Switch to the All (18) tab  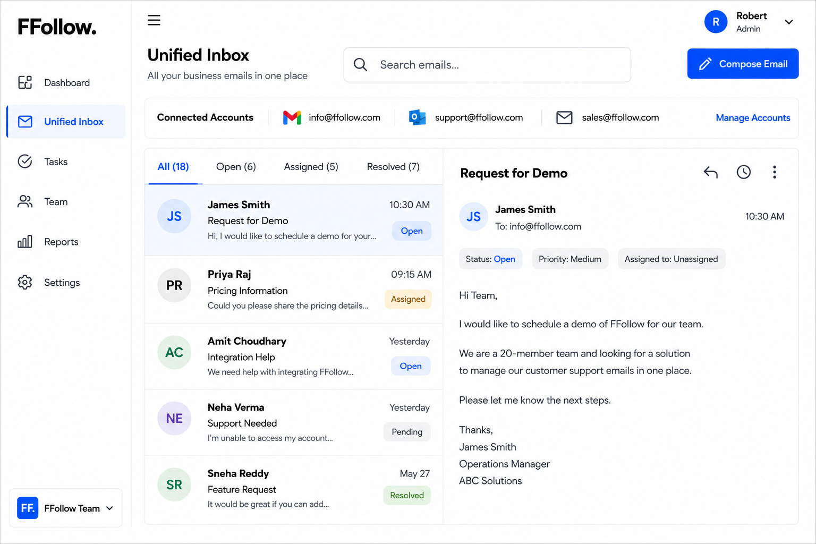(173, 167)
